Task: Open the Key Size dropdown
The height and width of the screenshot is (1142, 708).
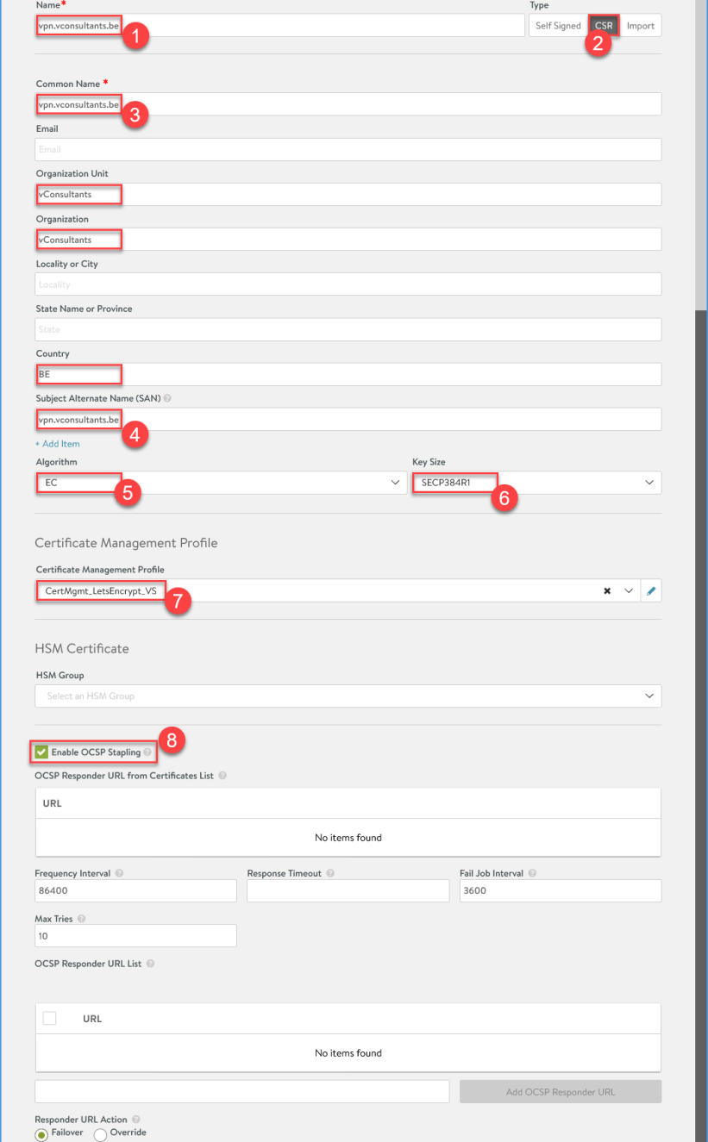Action: pyautogui.click(x=536, y=483)
